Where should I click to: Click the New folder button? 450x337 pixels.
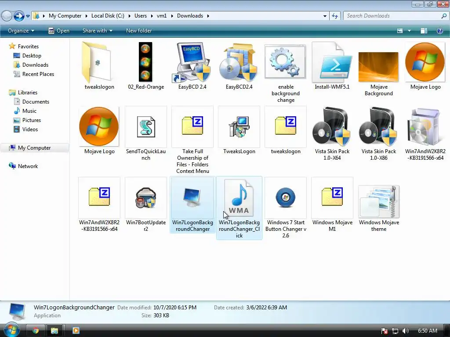pyautogui.click(x=139, y=31)
